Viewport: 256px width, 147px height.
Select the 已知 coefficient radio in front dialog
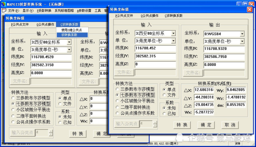click(164, 114)
